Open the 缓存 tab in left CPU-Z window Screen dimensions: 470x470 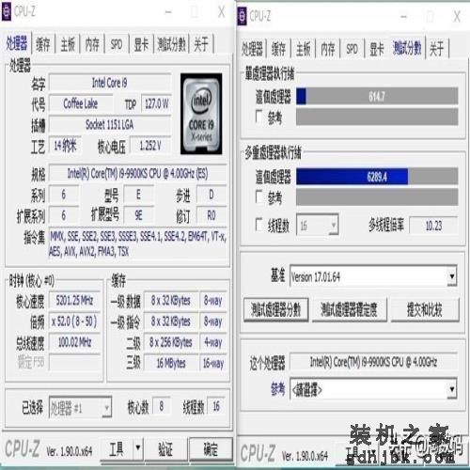pyautogui.click(x=43, y=44)
